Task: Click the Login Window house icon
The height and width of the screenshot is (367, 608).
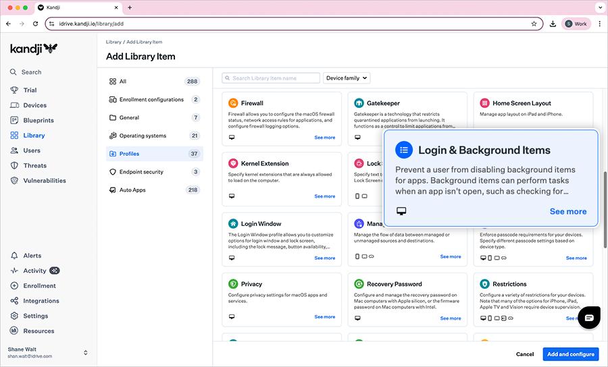Action: pos(233,223)
